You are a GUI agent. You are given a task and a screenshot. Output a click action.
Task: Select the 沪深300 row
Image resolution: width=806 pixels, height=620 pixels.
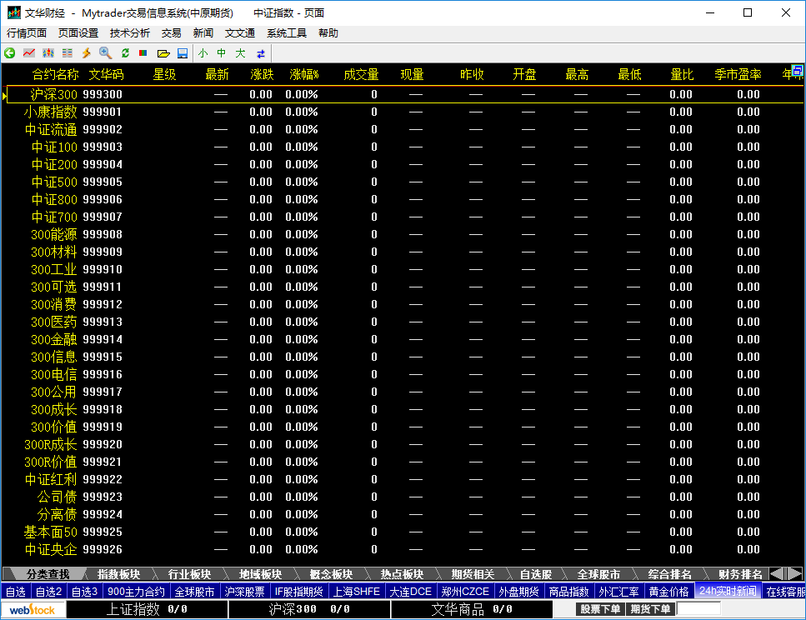click(403, 95)
